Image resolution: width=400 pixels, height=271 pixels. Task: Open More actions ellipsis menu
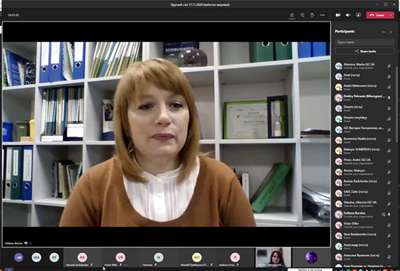[x=323, y=15]
